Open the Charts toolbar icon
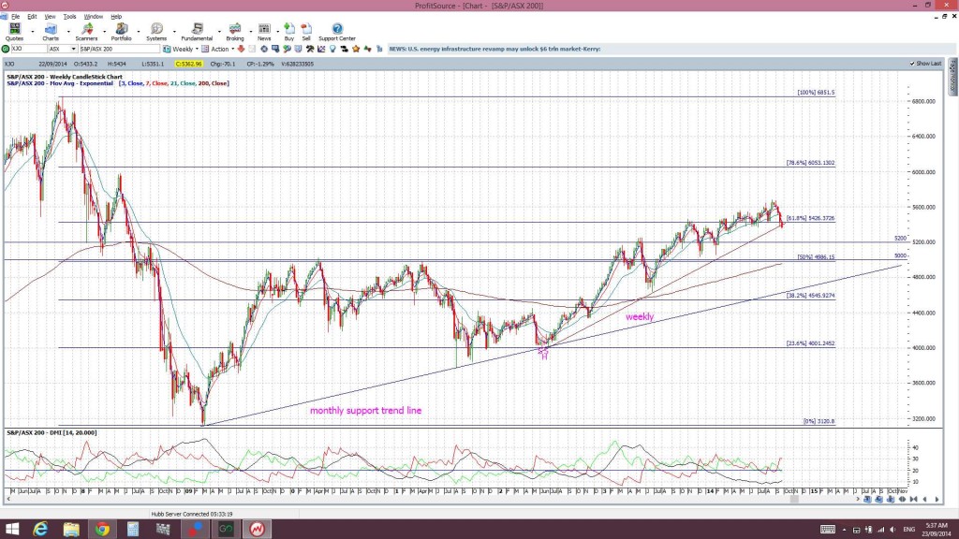Image resolution: width=959 pixels, height=539 pixels. pos(51,29)
